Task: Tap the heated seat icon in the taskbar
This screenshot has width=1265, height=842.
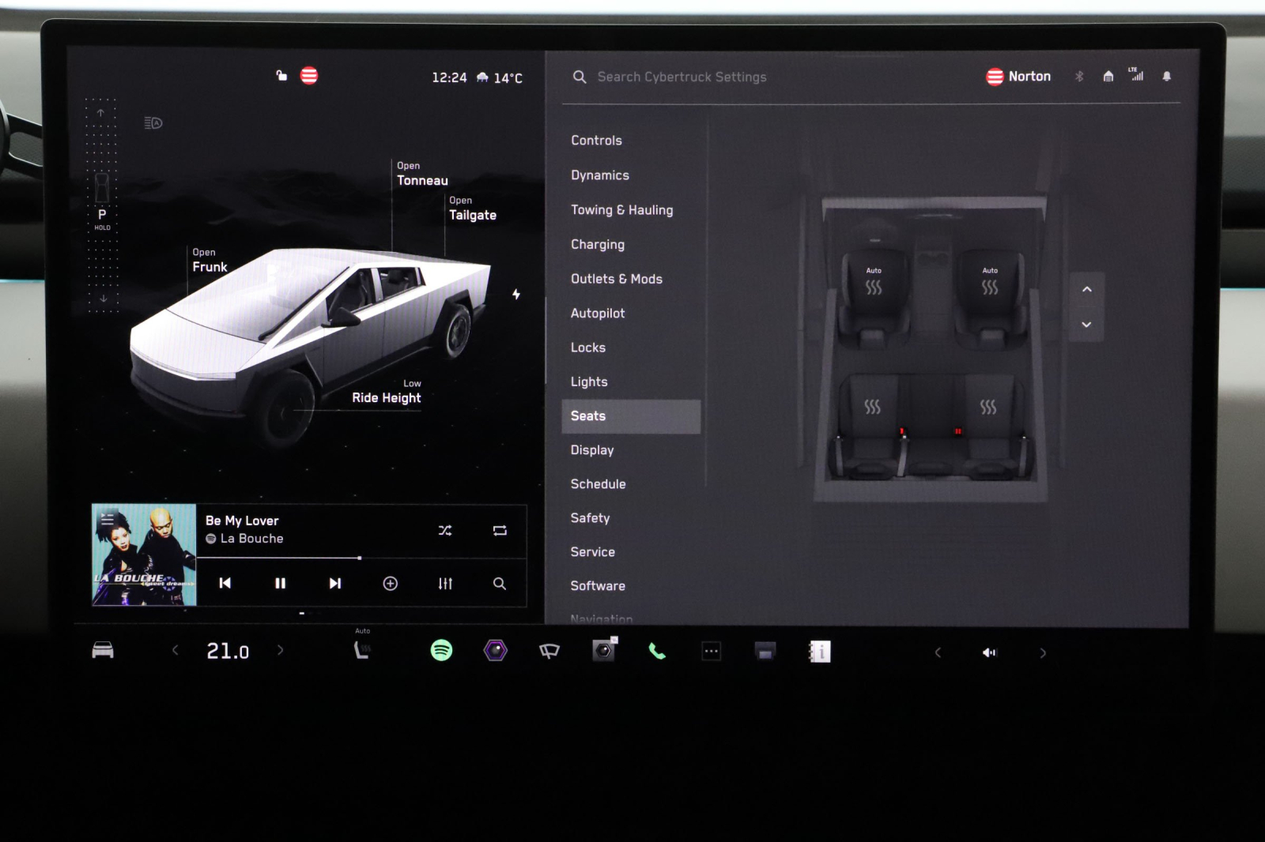Action: tap(362, 650)
